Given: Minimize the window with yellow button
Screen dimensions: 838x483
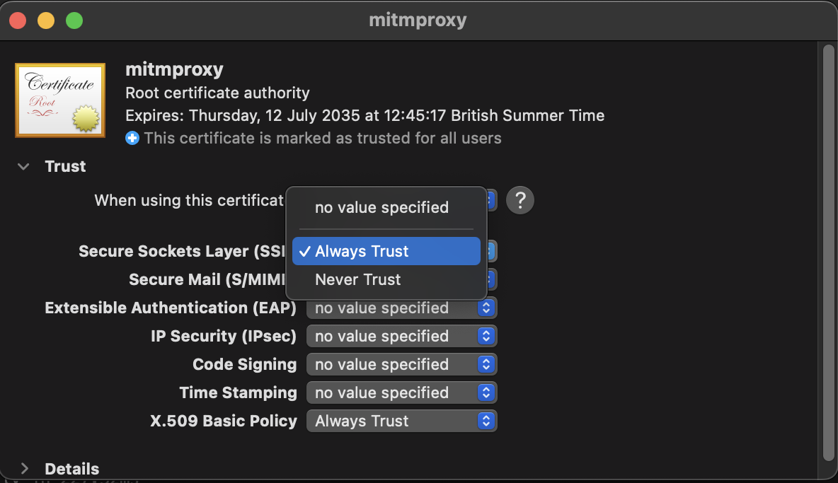Looking at the screenshot, I should 46,21.
